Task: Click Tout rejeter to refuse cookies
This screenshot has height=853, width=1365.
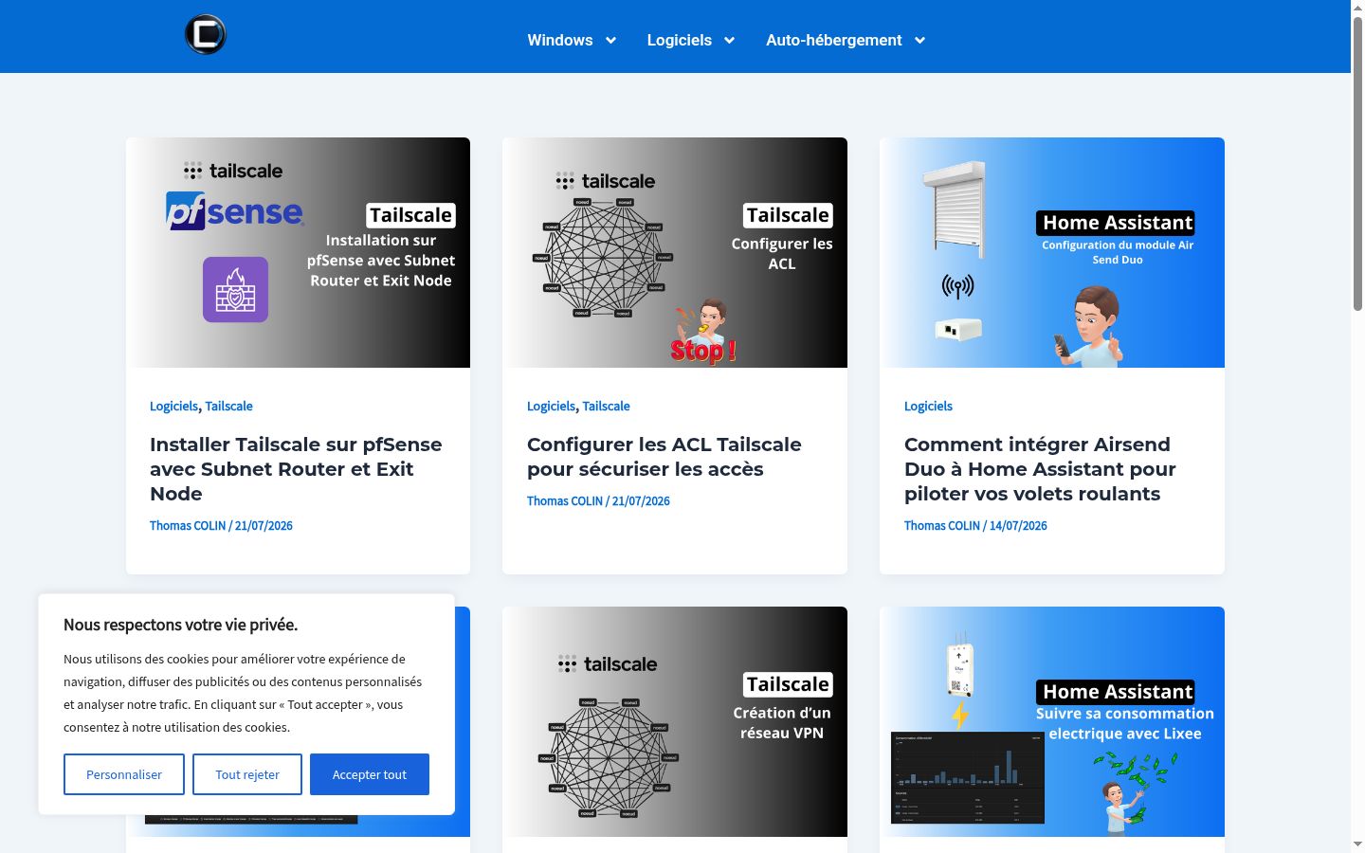Action: click(247, 774)
